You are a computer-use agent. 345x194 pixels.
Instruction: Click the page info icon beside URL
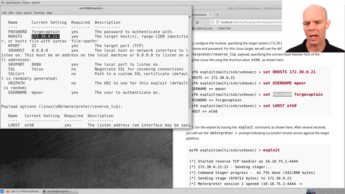point(218,22)
